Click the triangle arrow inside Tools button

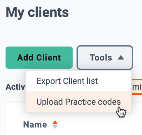(121, 58)
